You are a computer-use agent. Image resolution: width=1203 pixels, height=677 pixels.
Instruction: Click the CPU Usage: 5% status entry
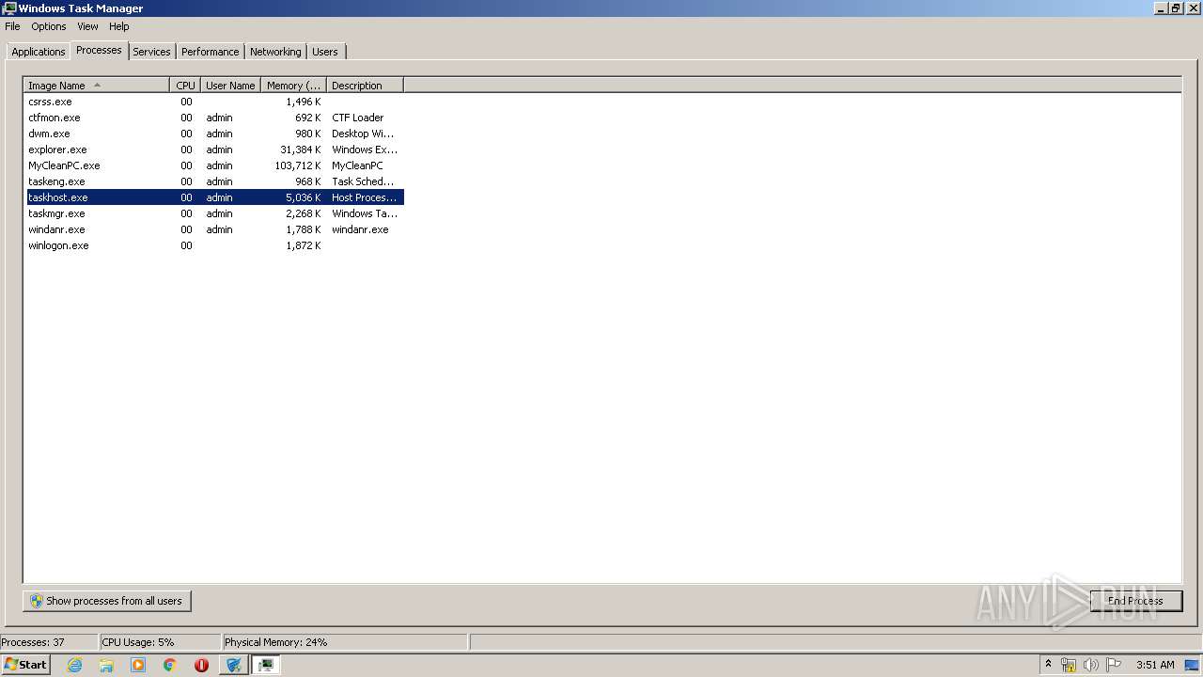pos(159,642)
